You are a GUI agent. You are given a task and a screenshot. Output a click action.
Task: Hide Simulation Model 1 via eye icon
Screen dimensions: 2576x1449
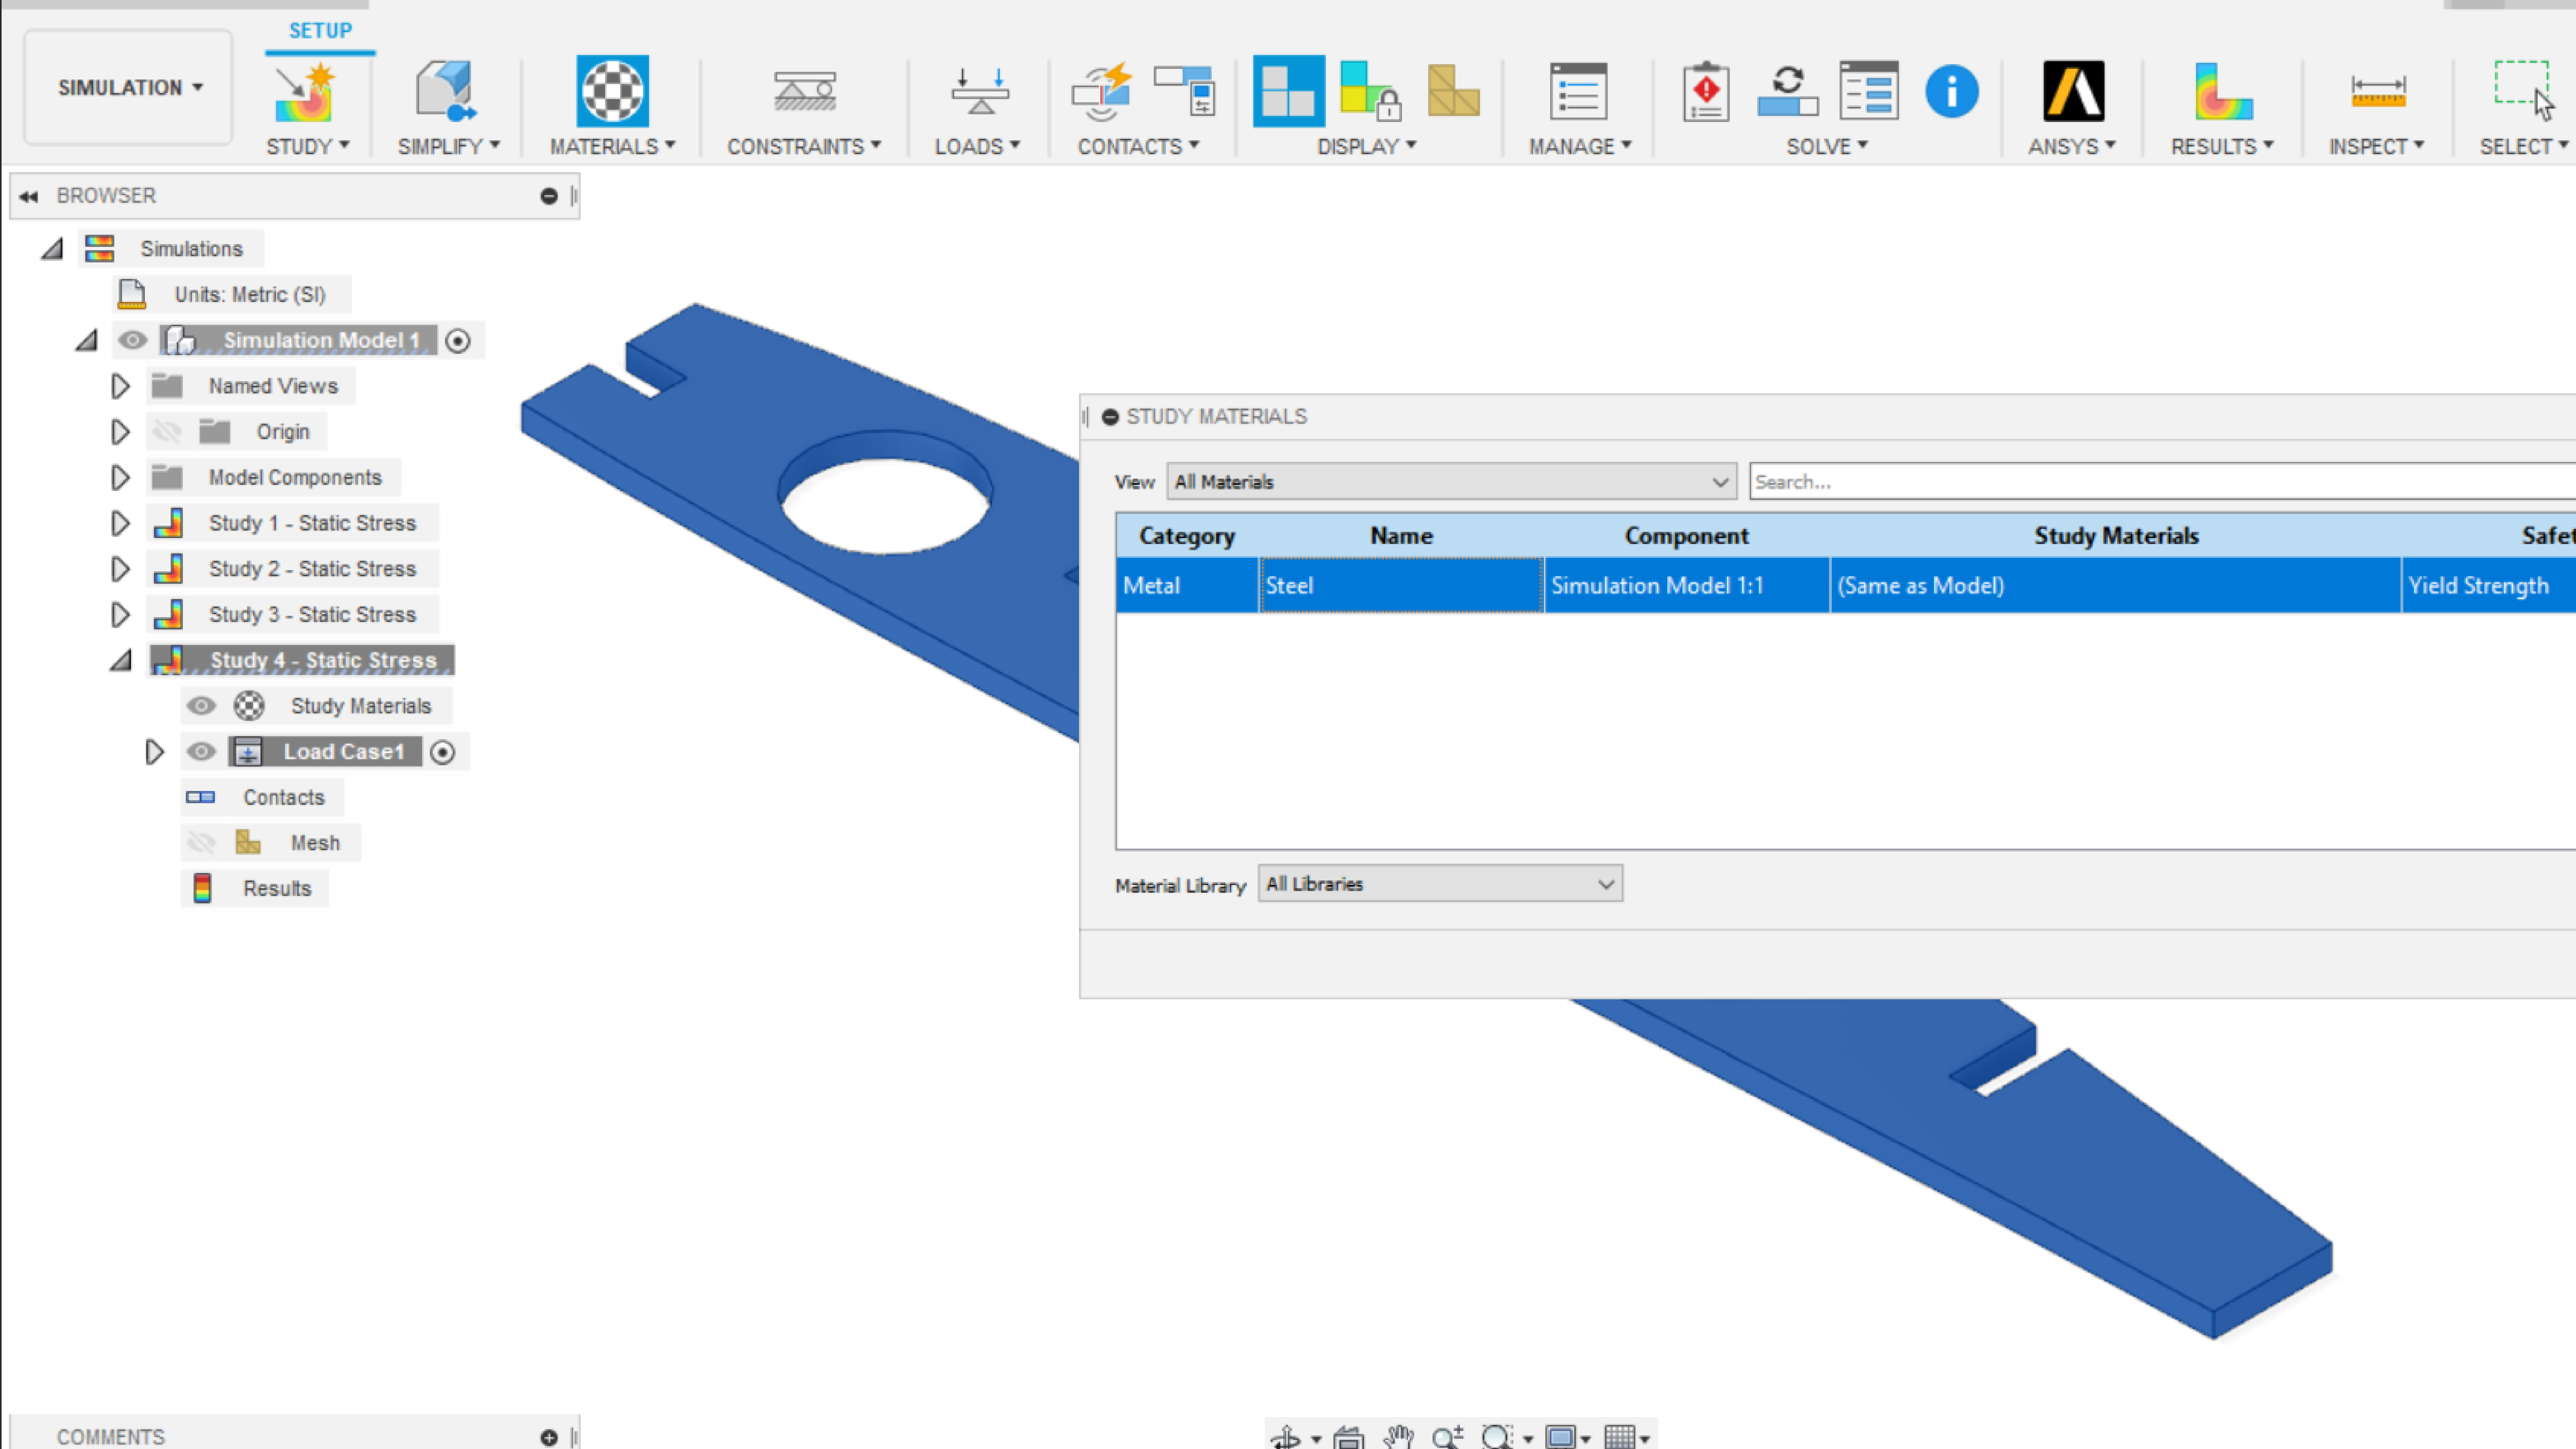tap(132, 340)
